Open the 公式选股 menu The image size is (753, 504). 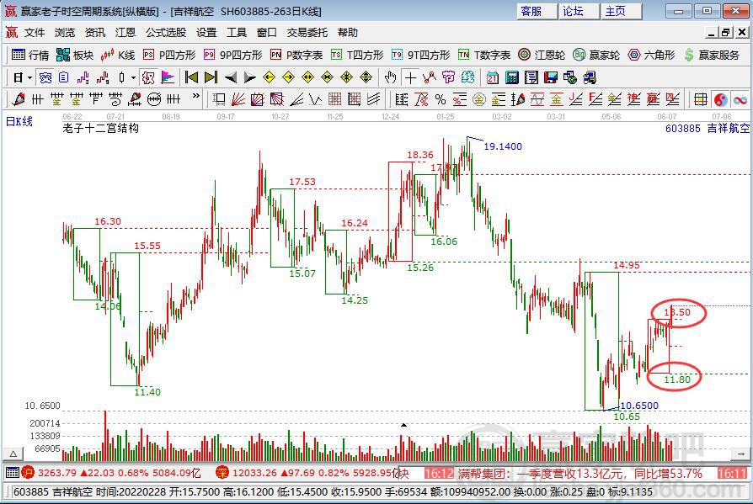pyautogui.click(x=166, y=33)
